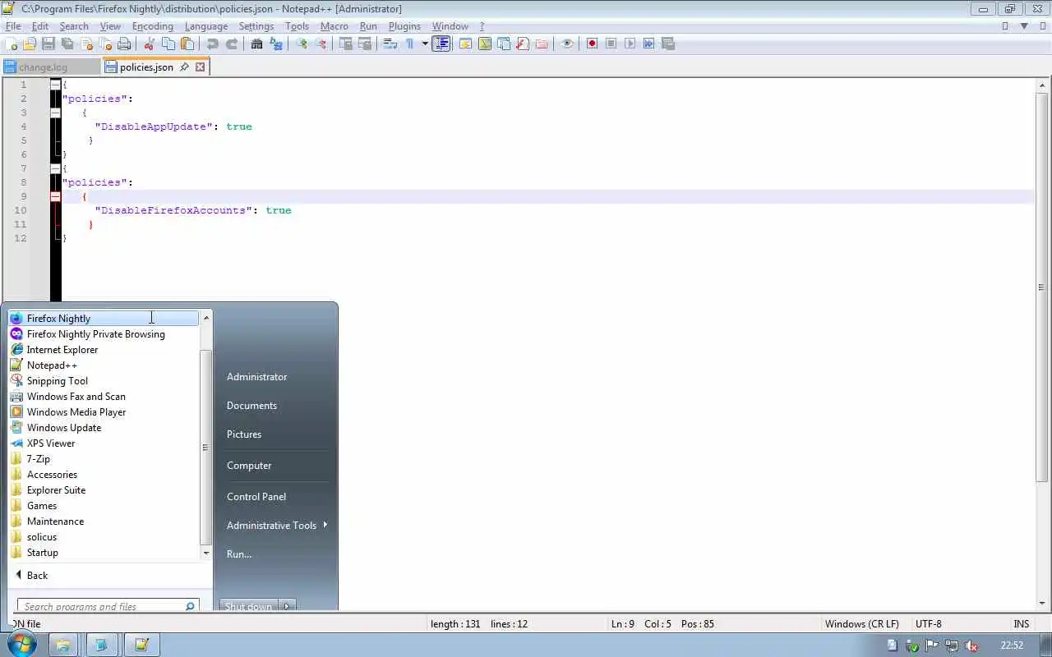Image resolution: width=1052 pixels, height=657 pixels.
Task: Open dropdown arrow beside pilcrow icon
Action: (x=425, y=44)
